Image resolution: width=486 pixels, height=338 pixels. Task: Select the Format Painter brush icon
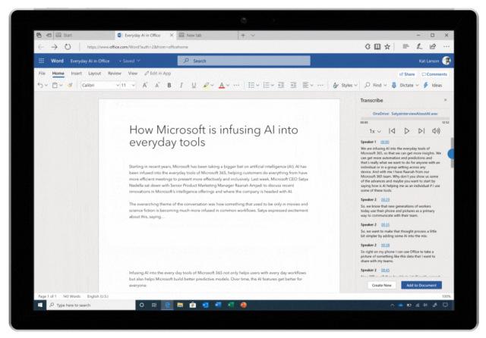(x=70, y=85)
